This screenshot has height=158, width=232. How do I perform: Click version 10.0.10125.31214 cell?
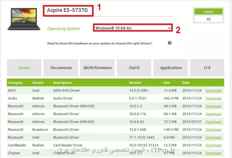pos(144,145)
